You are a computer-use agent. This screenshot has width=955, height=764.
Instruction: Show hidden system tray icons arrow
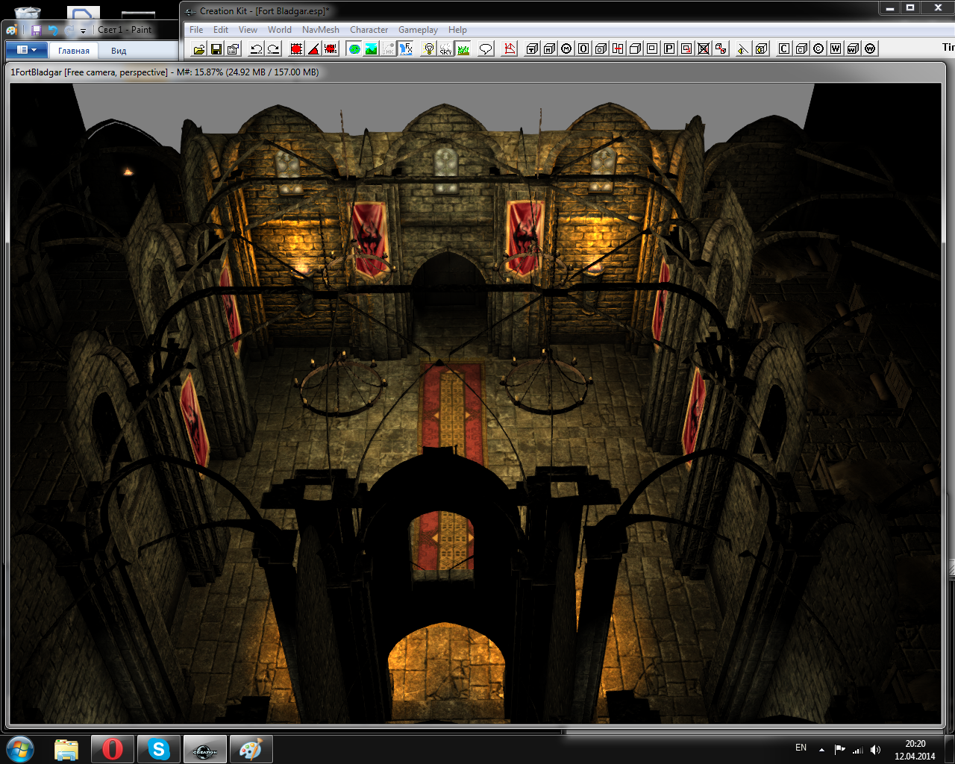pos(821,749)
